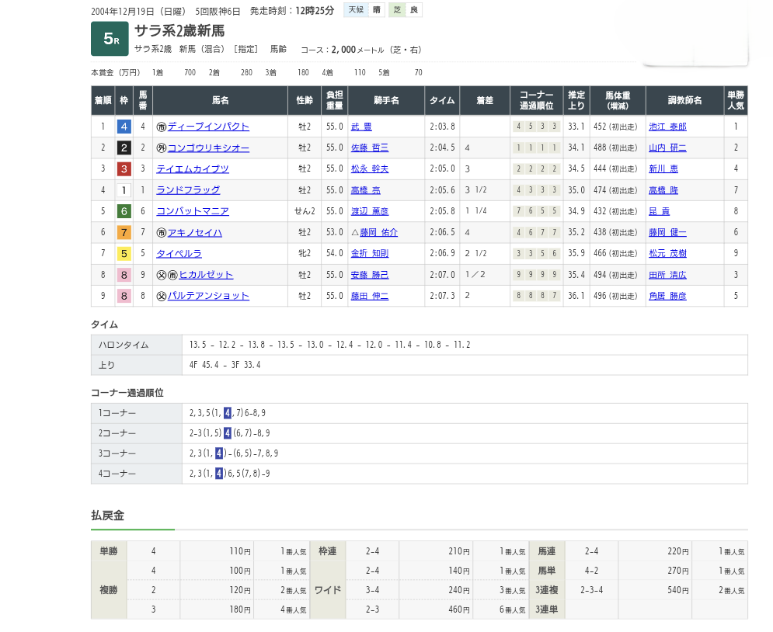Click the 市 mark beside ディープインパクト

pyautogui.click(x=162, y=127)
